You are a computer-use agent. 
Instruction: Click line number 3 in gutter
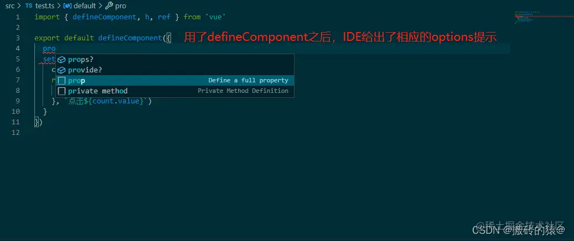tap(18, 38)
